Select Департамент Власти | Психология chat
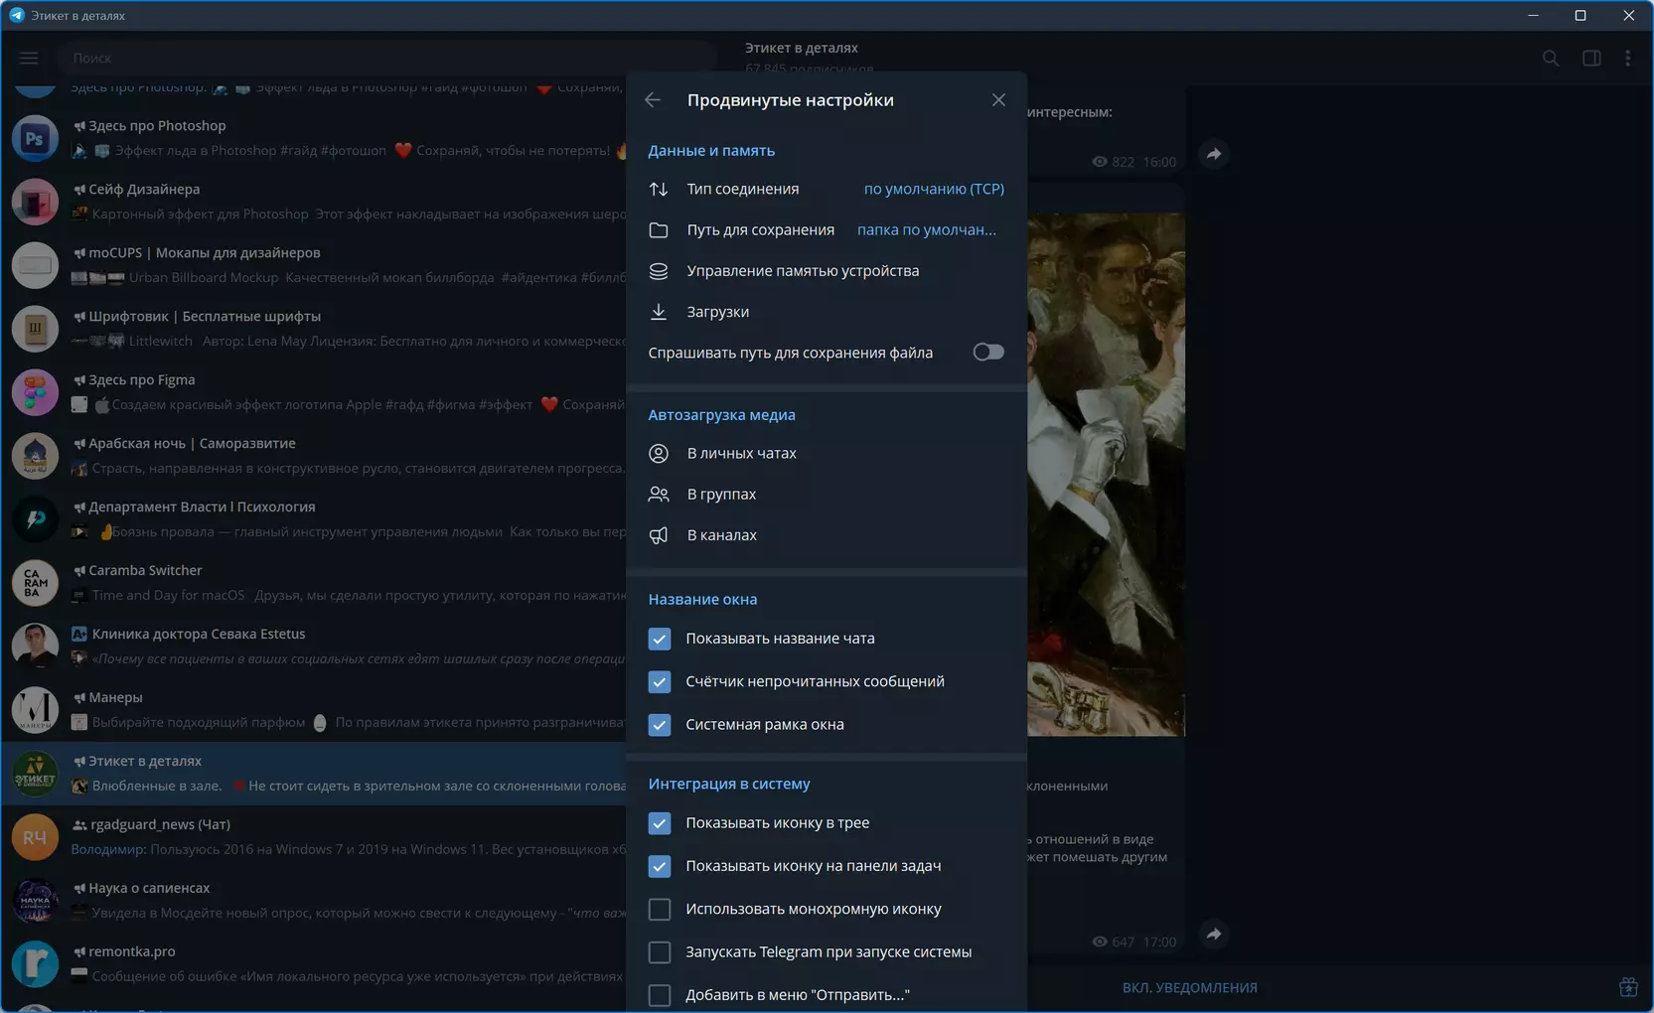The height and width of the screenshot is (1013, 1654). 314,519
